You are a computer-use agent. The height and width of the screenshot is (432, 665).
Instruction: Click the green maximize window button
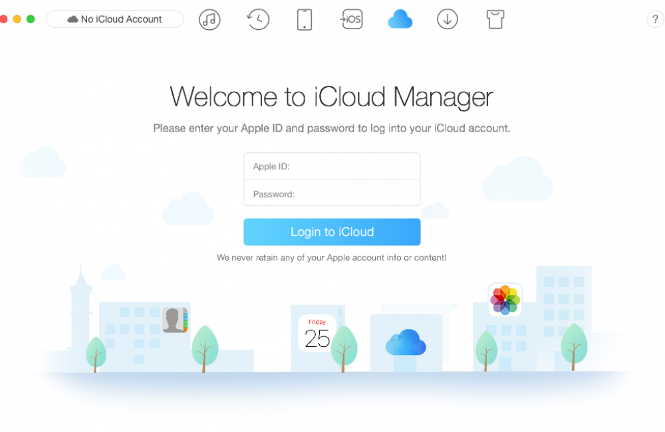coord(31,19)
